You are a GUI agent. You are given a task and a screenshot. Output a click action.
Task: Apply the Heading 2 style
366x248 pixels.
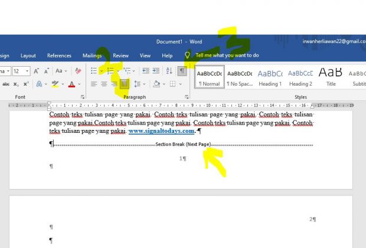(300, 77)
